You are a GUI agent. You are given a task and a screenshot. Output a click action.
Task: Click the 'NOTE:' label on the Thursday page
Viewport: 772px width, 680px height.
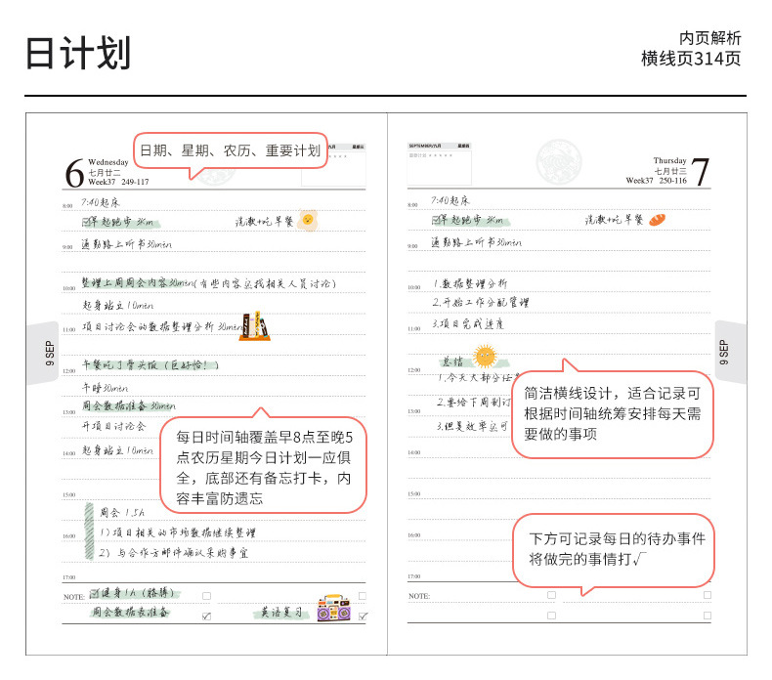click(419, 596)
